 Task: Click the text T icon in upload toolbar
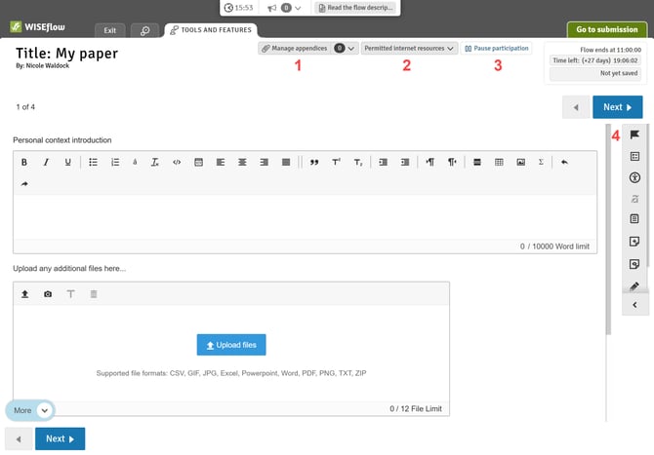tap(71, 294)
